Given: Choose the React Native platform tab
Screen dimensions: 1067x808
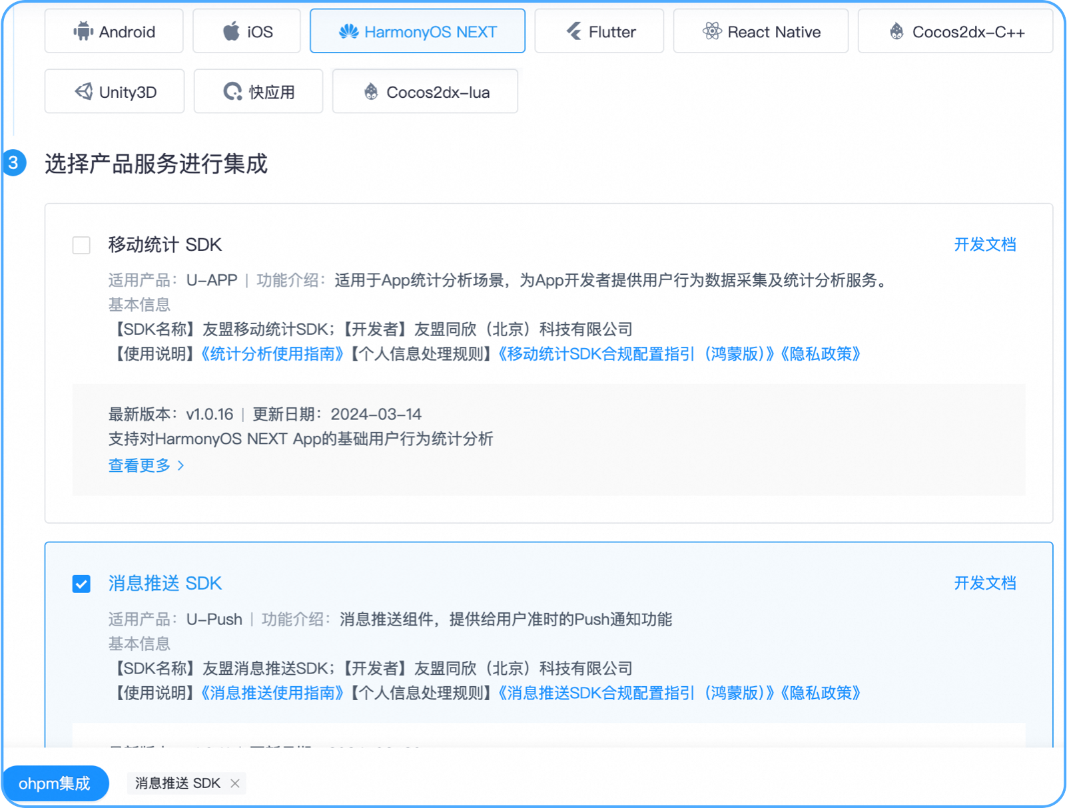Looking at the screenshot, I should (x=761, y=31).
